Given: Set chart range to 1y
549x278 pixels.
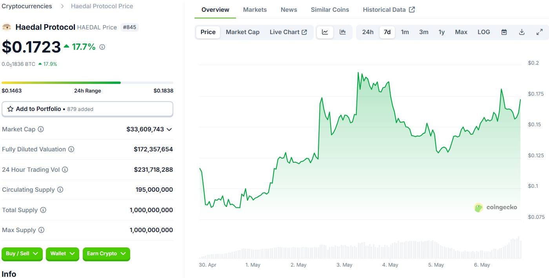Looking at the screenshot, I should click(442, 32).
